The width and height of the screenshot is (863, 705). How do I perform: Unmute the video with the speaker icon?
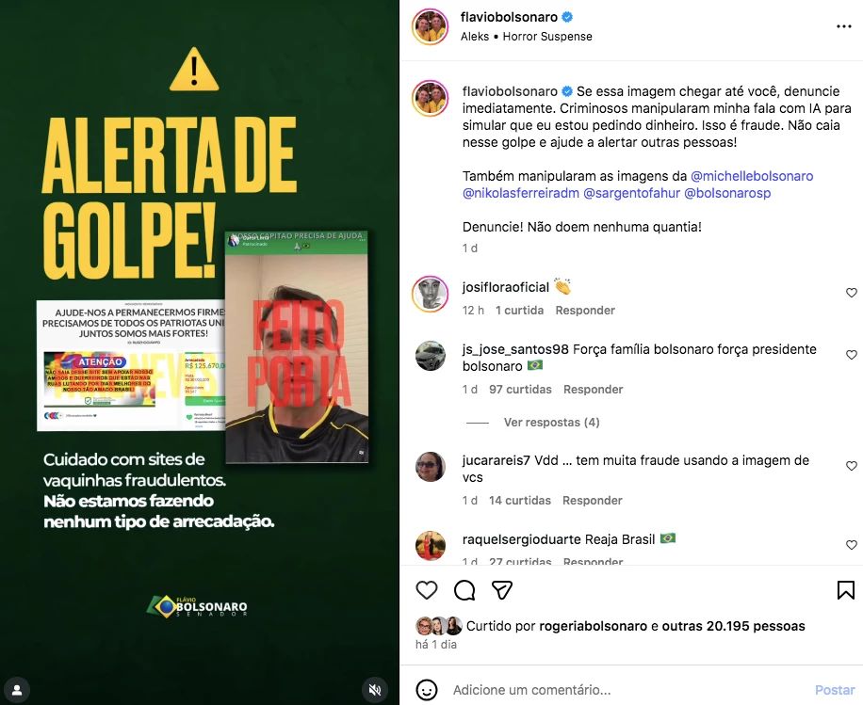tap(375, 690)
